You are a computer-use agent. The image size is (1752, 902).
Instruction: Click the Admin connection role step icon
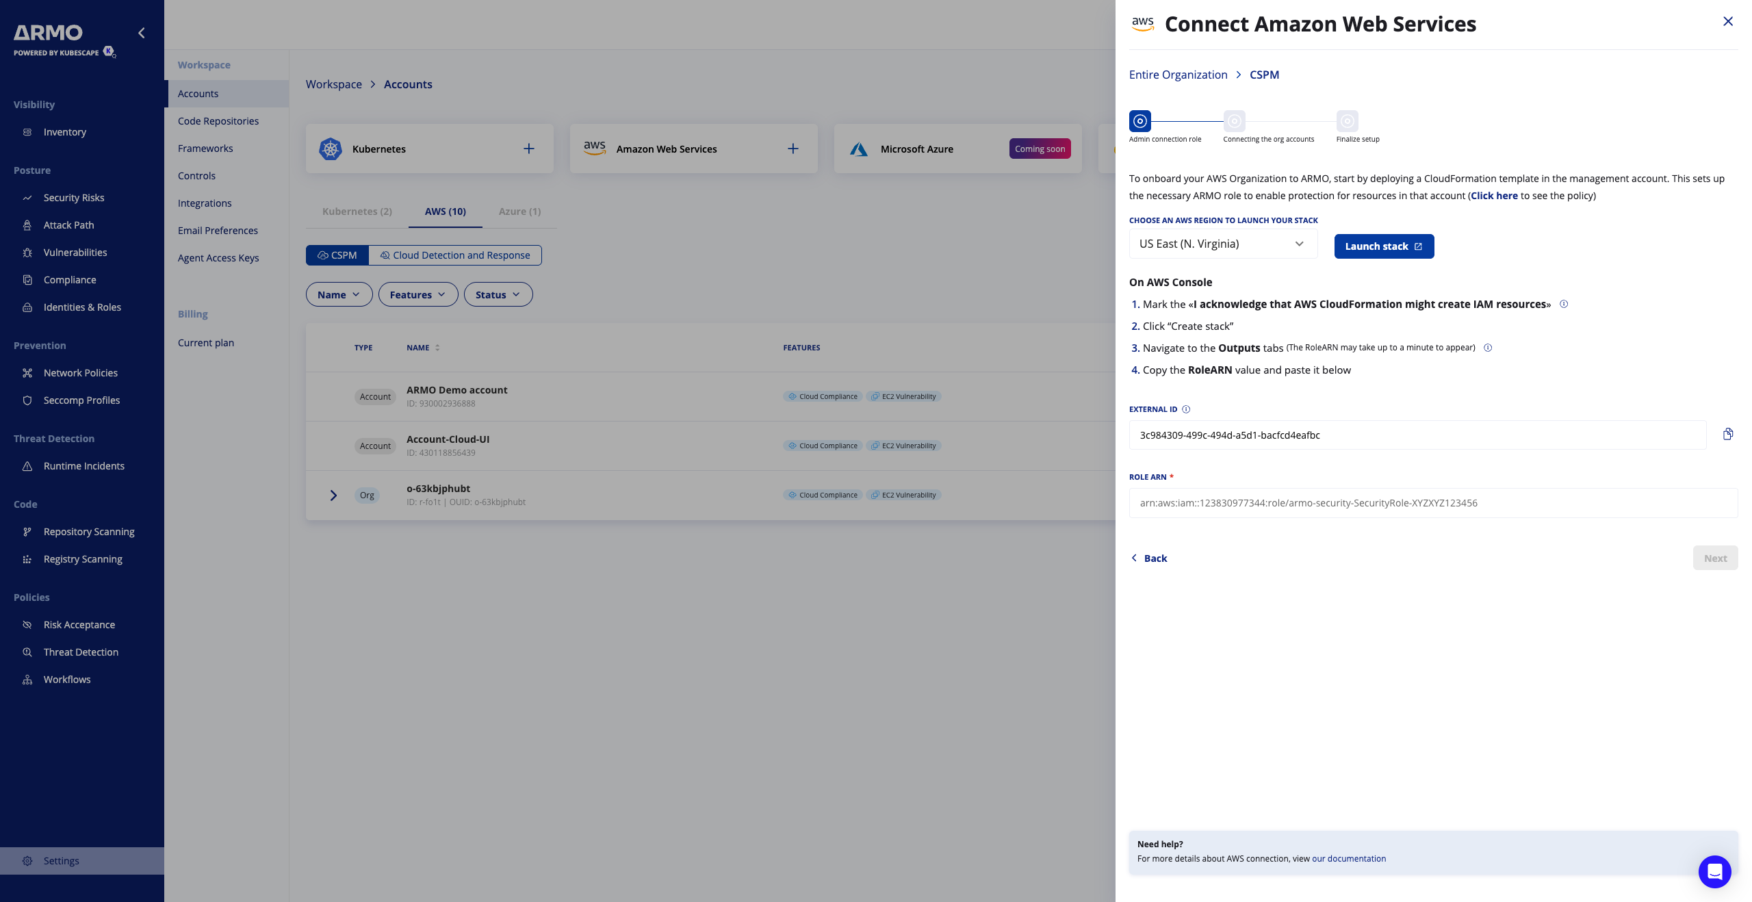coord(1140,121)
